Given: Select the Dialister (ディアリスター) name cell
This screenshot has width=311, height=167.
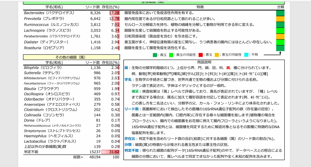Looking at the screenshot, I should point(46,42).
